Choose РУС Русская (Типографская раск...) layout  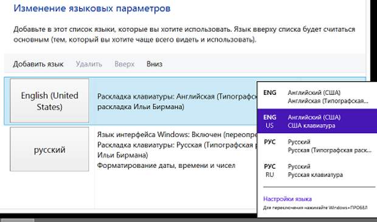coord(317,146)
